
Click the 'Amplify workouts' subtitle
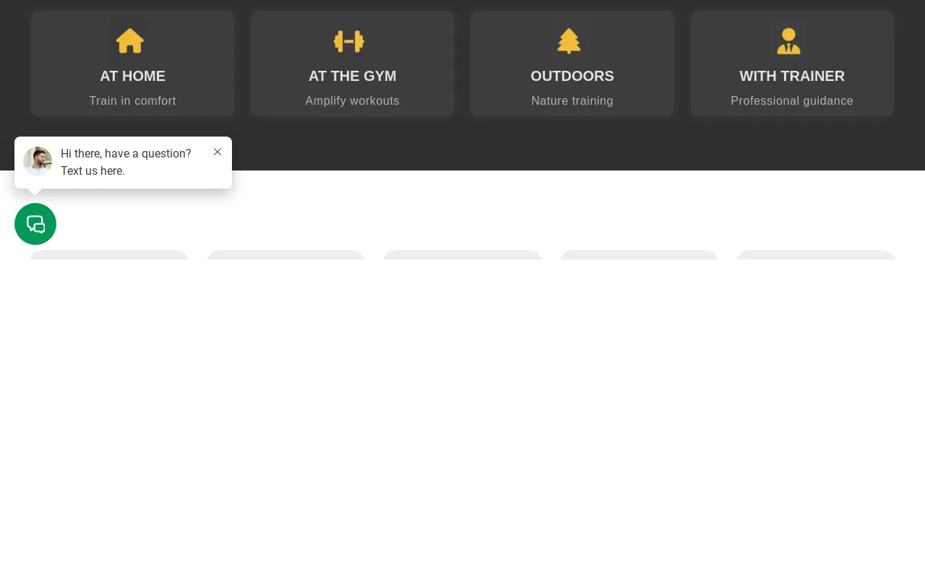(x=352, y=101)
